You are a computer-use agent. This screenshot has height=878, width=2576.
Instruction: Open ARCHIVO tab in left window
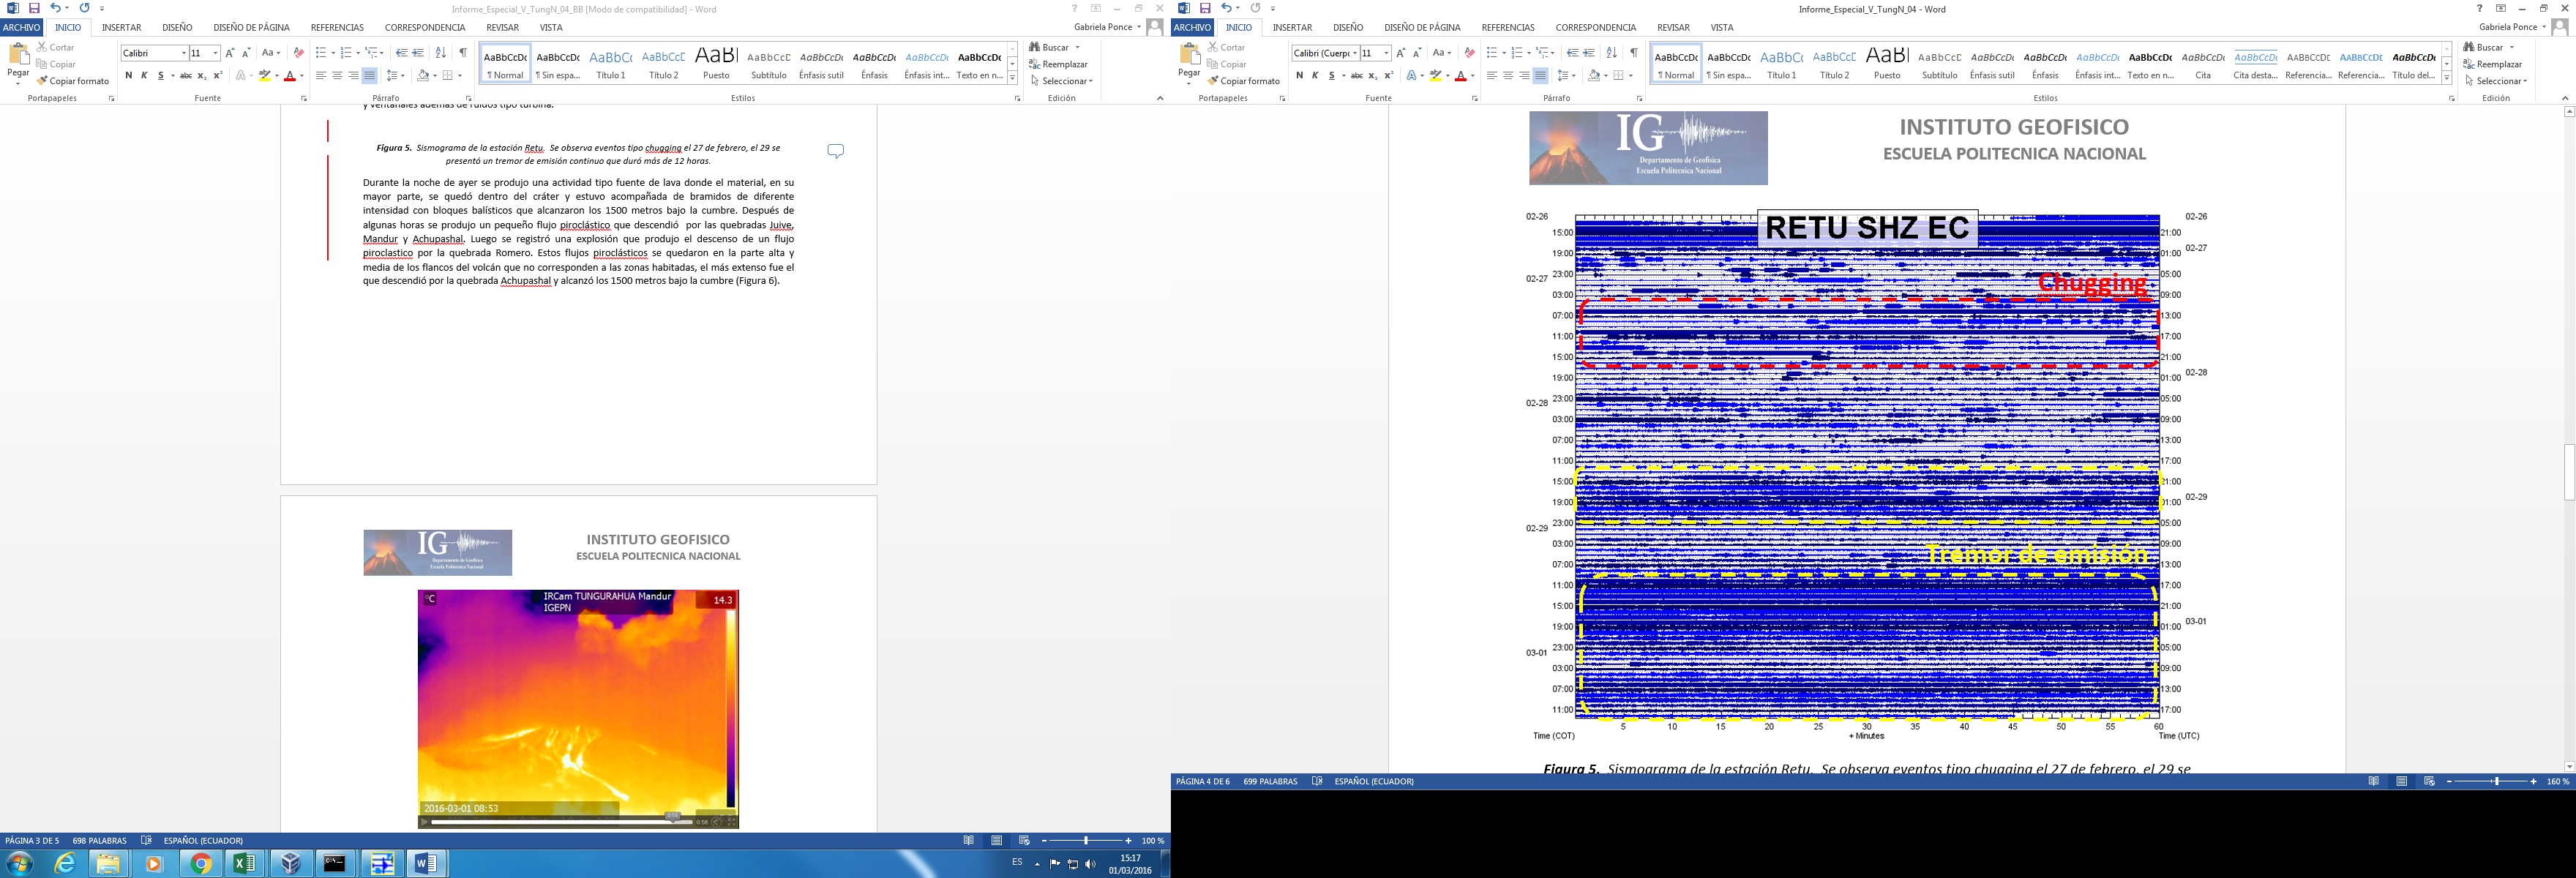point(21,28)
